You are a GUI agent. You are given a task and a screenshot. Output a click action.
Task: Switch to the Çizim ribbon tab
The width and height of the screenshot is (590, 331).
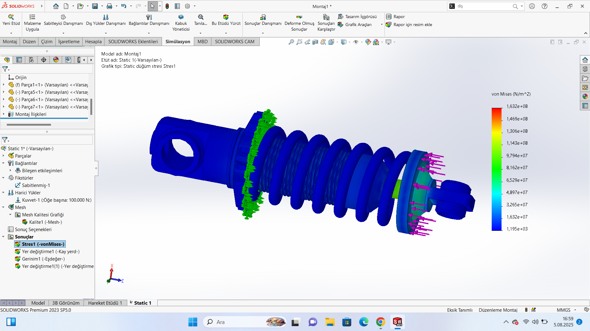[47, 42]
